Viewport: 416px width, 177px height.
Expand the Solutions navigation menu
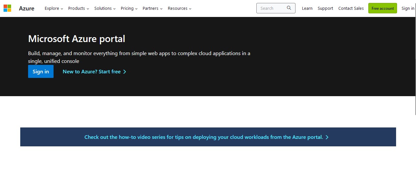(105, 8)
